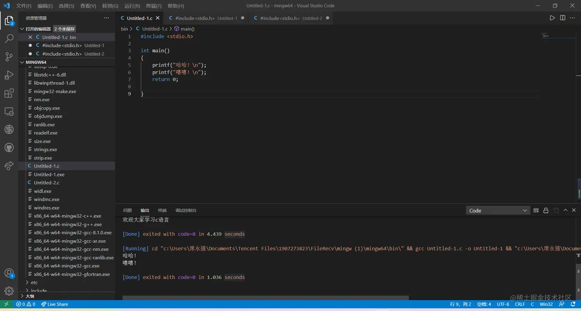Open the Selection menu (选择)
This screenshot has width=581, height=311.
point(66,6)
